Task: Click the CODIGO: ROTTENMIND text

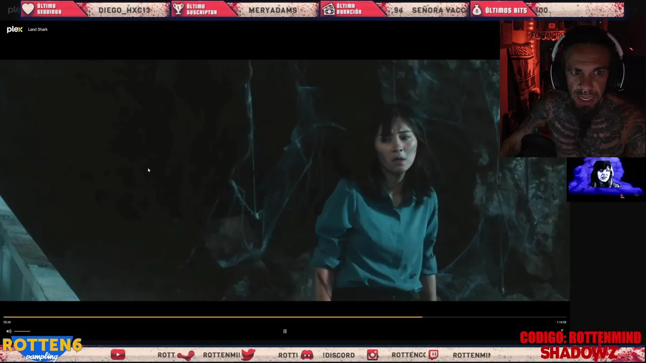Action: pos(580,338)
